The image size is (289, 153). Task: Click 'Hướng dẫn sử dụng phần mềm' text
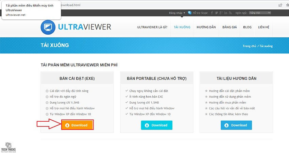[230, 97]
